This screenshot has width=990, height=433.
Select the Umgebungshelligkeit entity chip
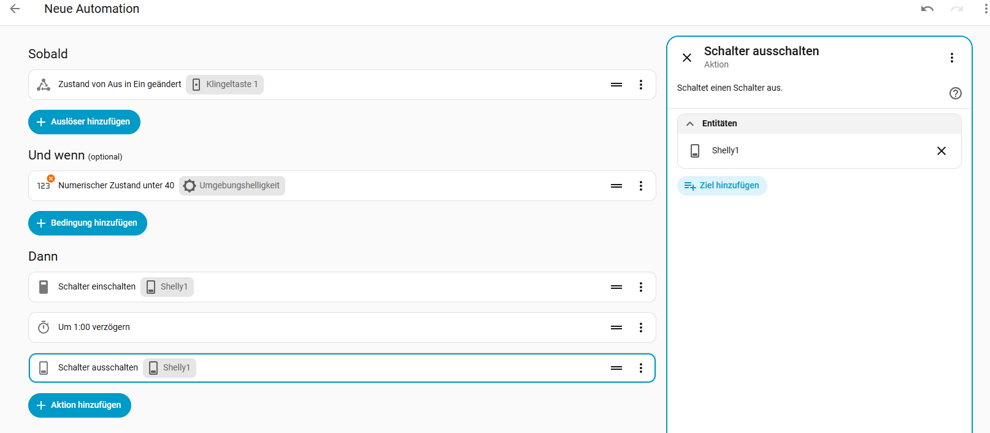tap(232, 186)
